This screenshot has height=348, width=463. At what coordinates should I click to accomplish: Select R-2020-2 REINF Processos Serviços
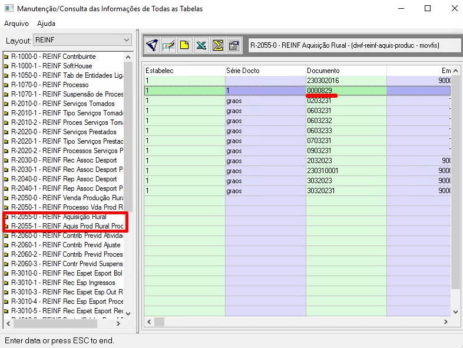(x=67, y=151)
